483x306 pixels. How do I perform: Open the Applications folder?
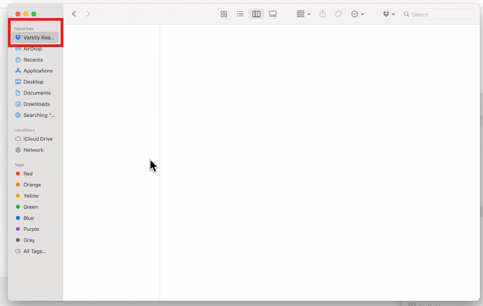click(38, 71)
